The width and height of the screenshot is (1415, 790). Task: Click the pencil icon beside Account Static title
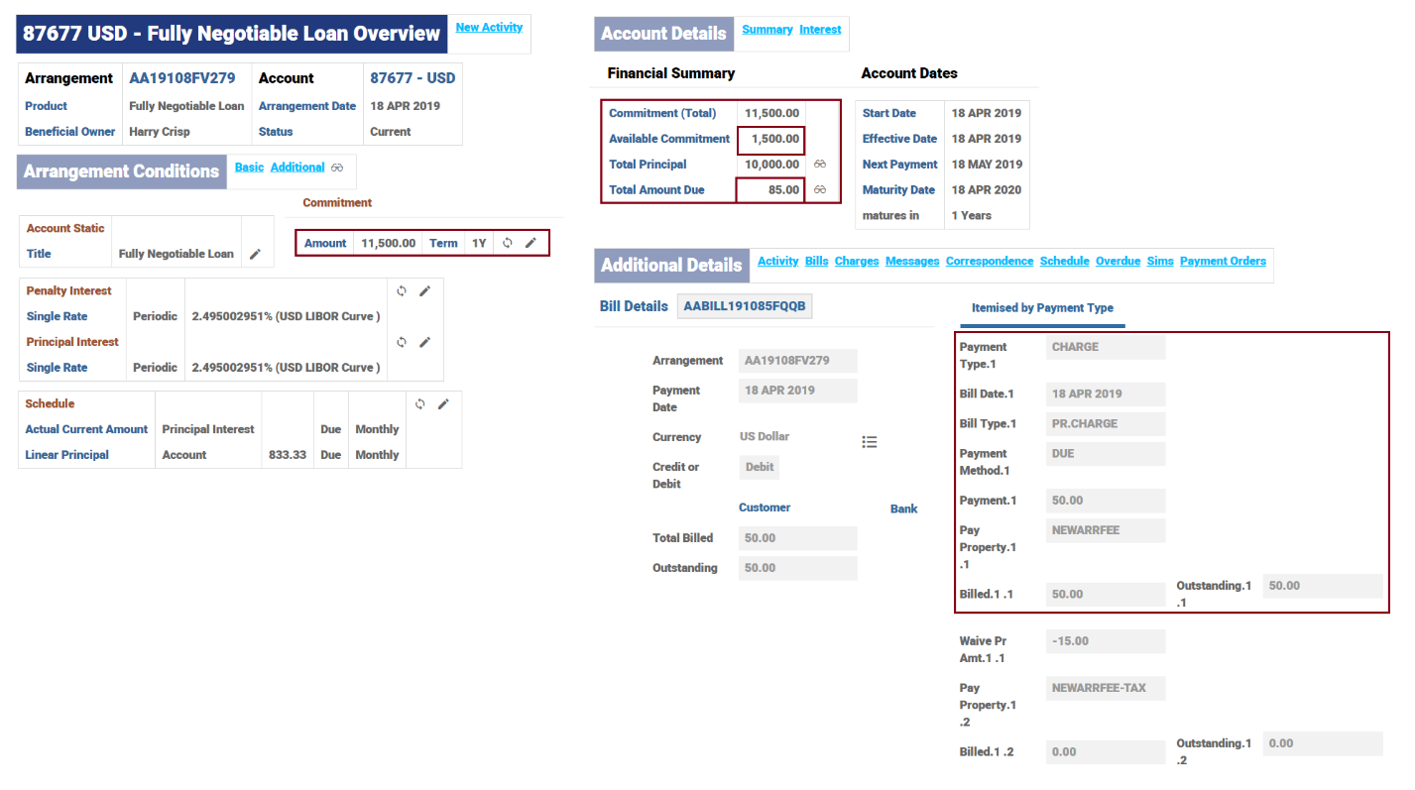coord(255,254)
